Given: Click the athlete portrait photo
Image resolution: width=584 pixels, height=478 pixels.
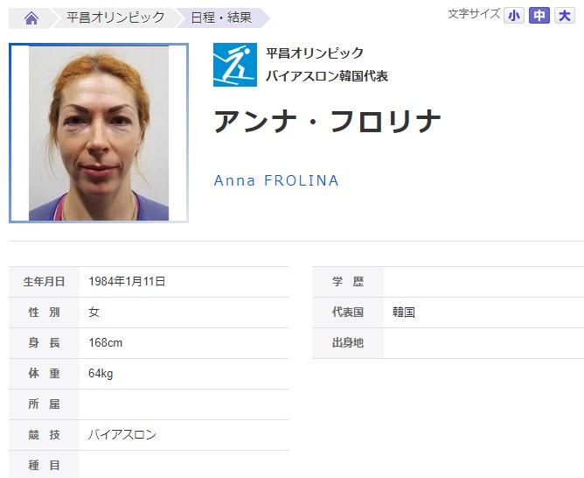Looking at the screenshot, I should [99, 133].
